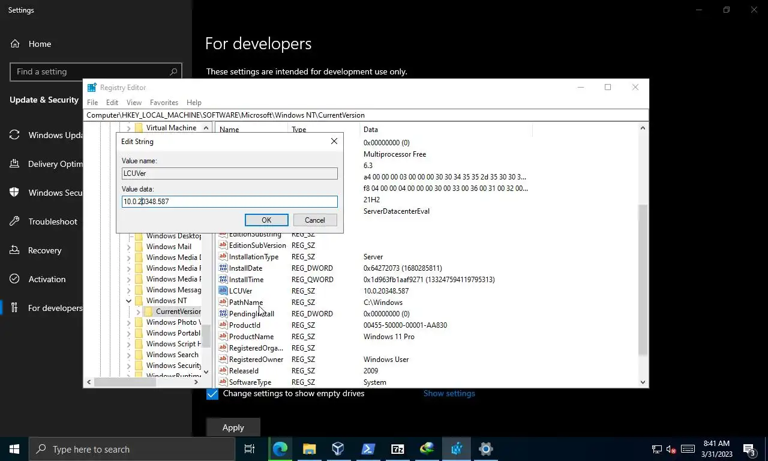Click the Data column header
Viewport: 768px width, 461px height.
(446, 129)
